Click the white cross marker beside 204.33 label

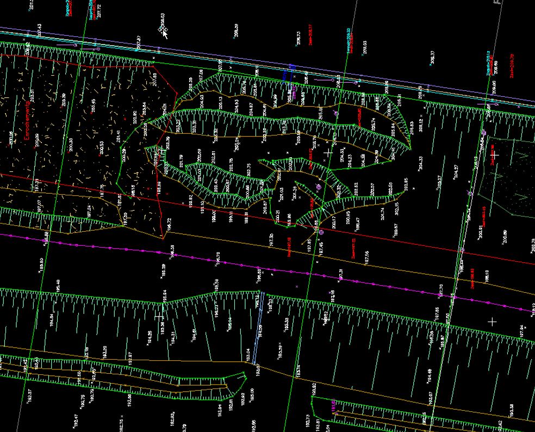tap(328, 154)
